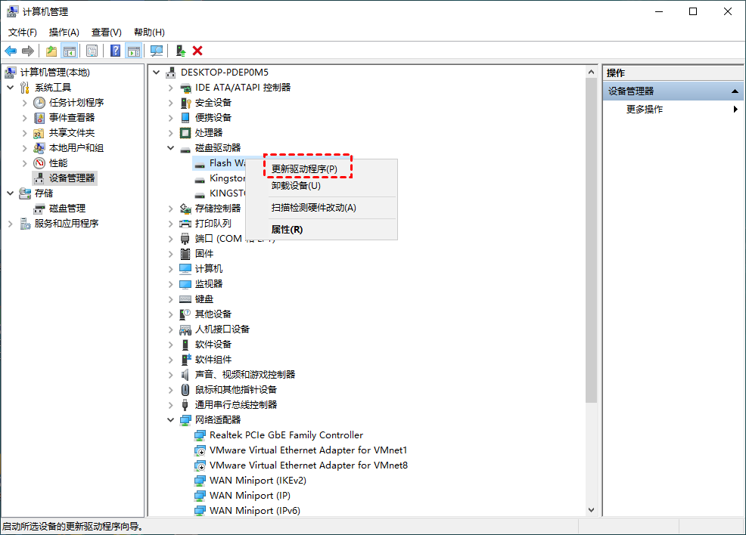Click the folder Up one level icon
The image size is (746, 535).
pos(51,51)
